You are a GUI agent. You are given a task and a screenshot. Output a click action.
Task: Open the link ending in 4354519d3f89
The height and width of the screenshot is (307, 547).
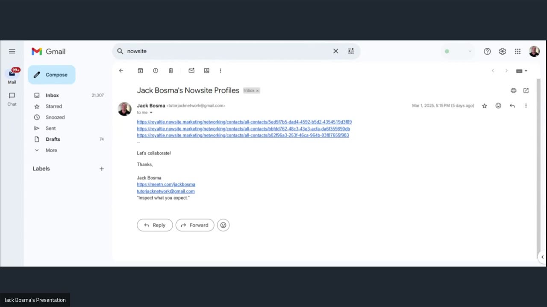pyautogui.click(x=244, y=122)
